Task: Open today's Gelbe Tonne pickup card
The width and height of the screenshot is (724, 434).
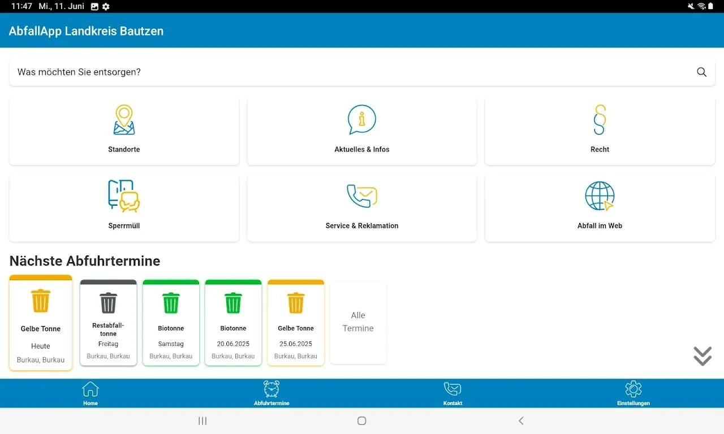Action: click(x=41, y=323)
